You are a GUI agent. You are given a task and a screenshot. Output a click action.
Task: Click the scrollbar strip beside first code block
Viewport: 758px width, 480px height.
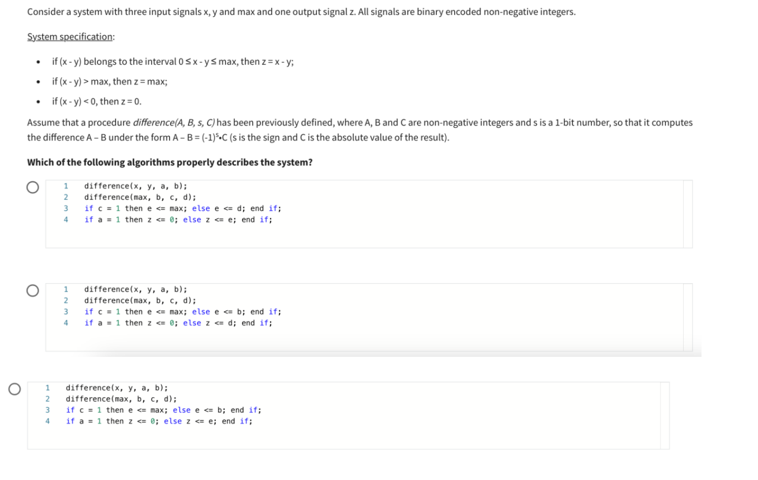(x=688, y=214)
